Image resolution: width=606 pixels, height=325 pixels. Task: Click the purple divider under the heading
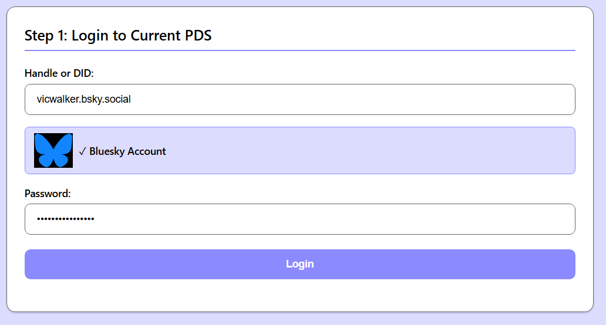pos(299,50)
